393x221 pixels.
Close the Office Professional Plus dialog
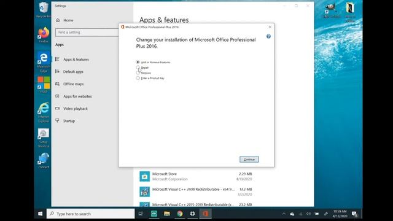(x=270, y=27)
